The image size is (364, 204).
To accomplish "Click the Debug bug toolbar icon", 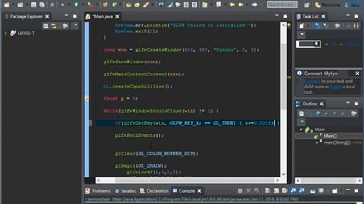I will 63,5.
